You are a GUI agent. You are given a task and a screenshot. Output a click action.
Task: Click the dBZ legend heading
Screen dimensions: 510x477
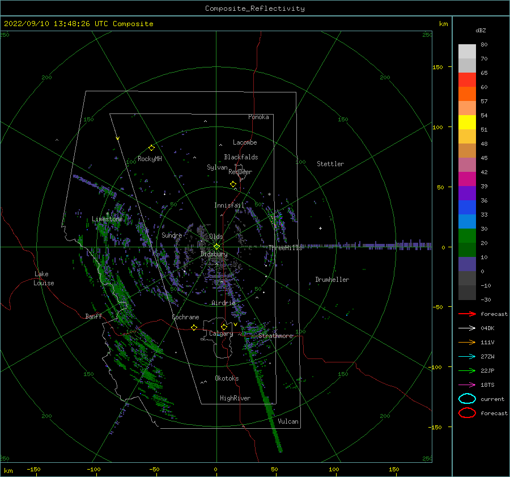481,31
